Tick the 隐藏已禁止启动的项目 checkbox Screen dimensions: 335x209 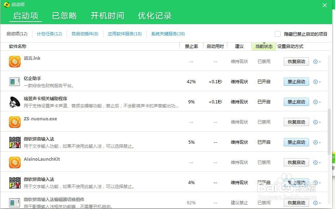[x=278, y=34]
